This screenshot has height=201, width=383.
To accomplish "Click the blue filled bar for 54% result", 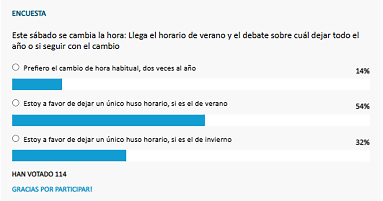I will (x=108, y=120).
